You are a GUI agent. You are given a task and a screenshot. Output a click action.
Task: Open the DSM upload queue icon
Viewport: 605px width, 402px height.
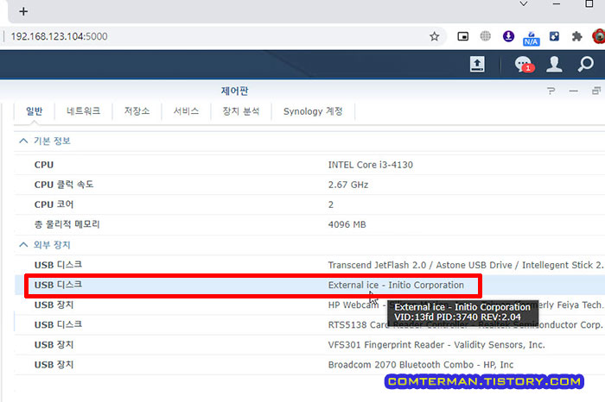[477, 64]
